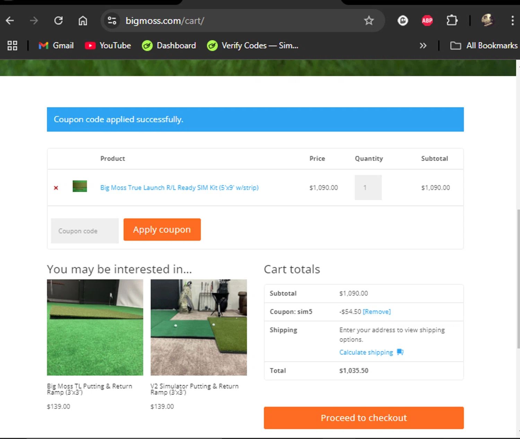Click the Apply coupon button
Viewport: 520px width, 439px height.
pos(162,229)
